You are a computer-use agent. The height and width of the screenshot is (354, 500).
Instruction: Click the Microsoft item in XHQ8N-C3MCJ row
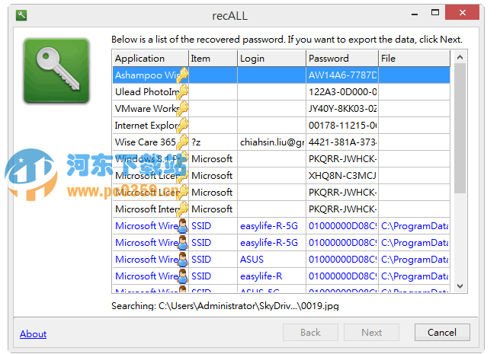213,176
